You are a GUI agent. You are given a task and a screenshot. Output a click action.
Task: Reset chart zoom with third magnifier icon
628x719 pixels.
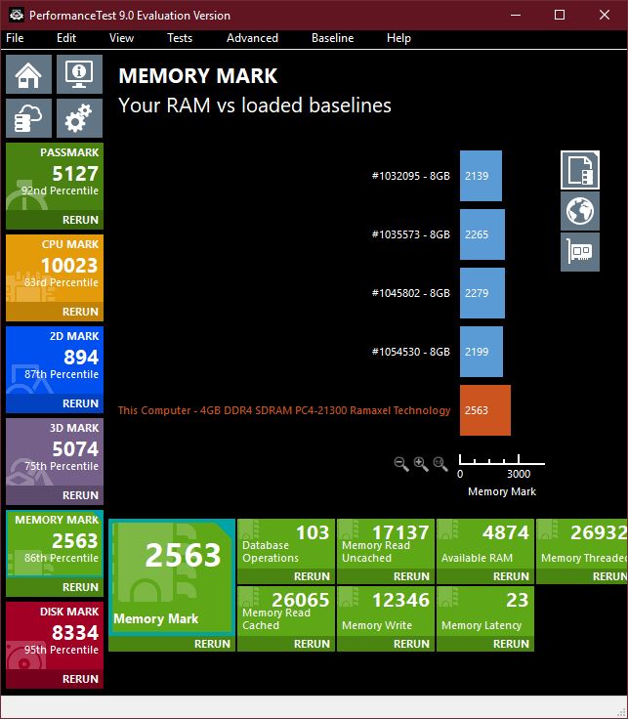click(x=440, y=464)
